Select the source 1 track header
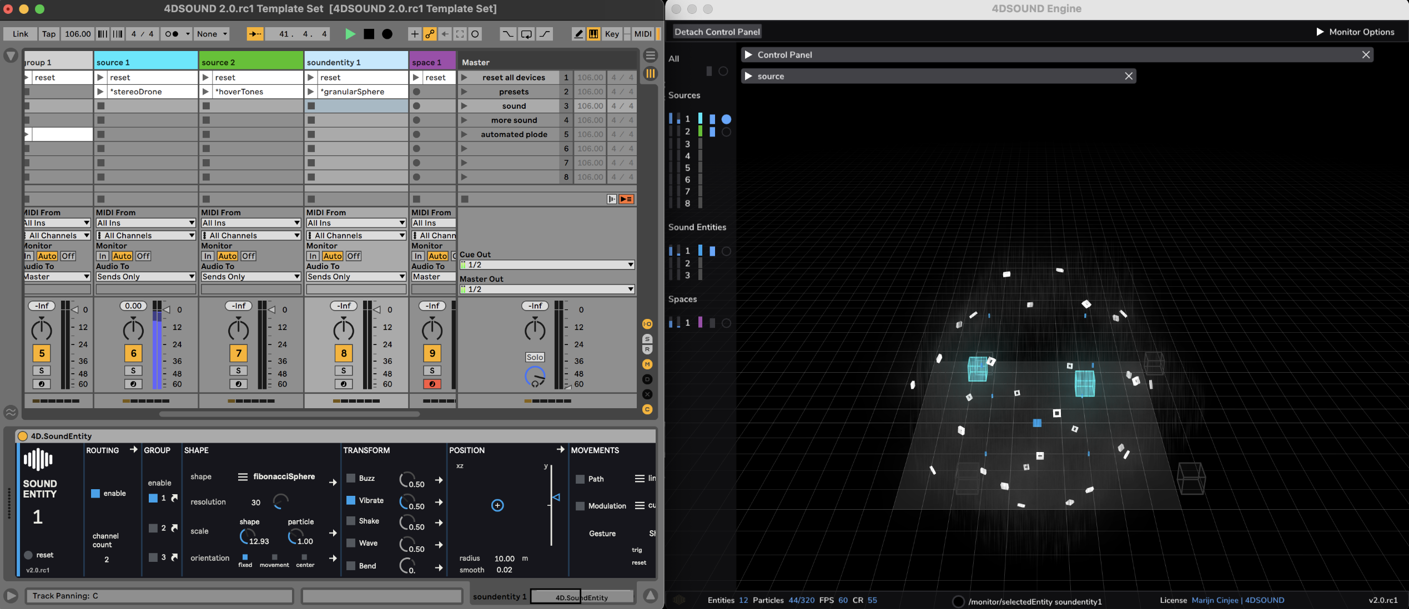 pos(146,62)
